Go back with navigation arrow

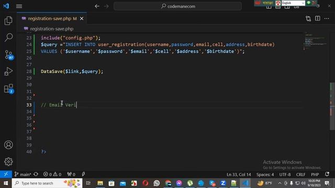97,6
